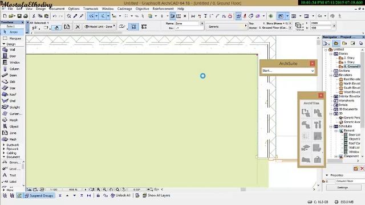Expand the More section in Toolbox
This screenshot has width=365, height=205.
pyautogui.click(x=4, y=190)
